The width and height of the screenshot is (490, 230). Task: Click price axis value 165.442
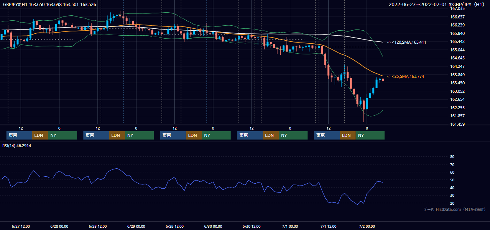point(457,42)
